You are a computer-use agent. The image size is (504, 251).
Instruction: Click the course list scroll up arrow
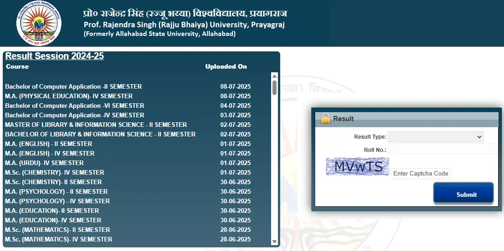point(274,76)
